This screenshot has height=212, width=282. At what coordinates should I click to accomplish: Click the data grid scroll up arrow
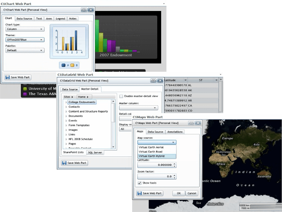221,79
